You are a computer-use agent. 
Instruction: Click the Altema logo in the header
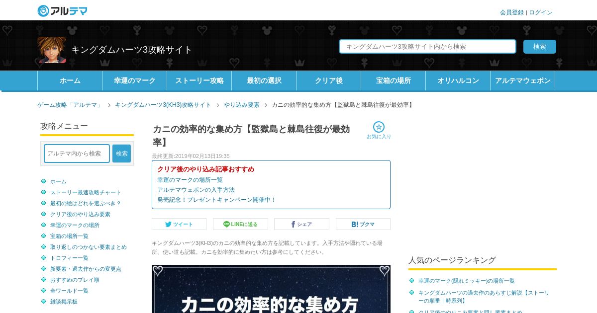click(x=63, y=10)
